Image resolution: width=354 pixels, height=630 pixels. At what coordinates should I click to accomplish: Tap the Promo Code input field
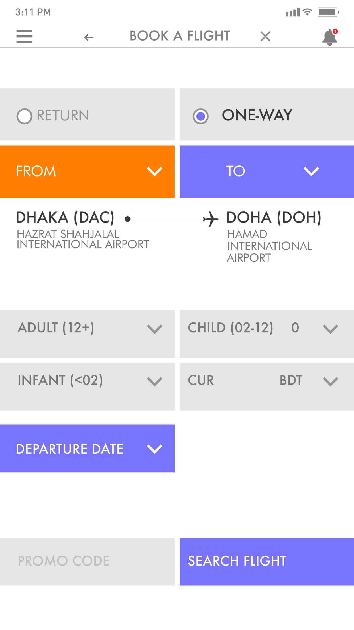click(87, 561)
